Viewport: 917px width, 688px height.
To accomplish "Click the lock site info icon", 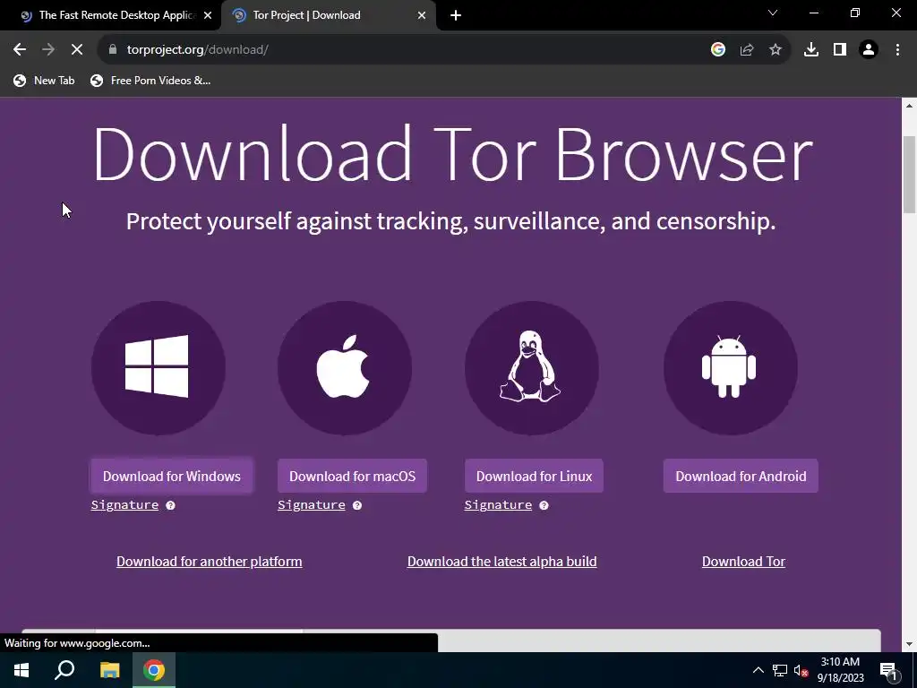I will pyautogui.click(x=113, y=50).
